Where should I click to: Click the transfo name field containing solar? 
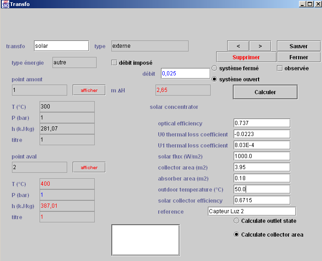point(61,46)
